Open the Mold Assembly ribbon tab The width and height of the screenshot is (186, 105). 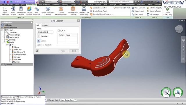pos(44,5)
